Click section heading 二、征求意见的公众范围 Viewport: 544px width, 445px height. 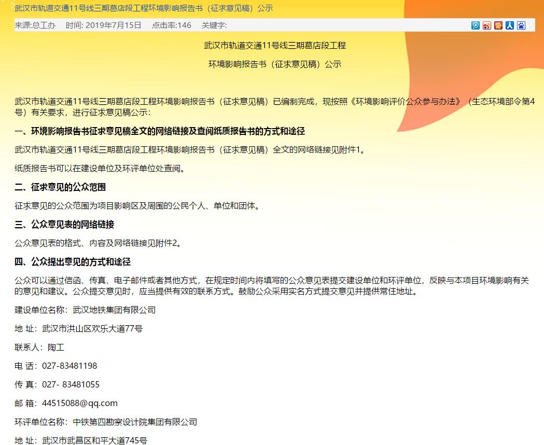point(60,187)
